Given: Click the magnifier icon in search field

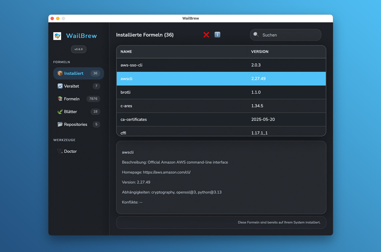Looking at the screenshot, I should tap(256, 35).
